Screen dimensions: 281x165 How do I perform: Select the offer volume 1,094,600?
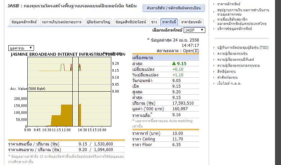coord(103,150)
